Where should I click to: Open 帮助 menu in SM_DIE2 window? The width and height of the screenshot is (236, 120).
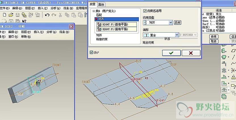click(x=26, y=37)
